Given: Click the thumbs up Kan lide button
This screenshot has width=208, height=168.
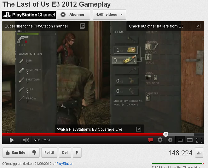Looking at the screenshot, I should [x=15, y=153].
